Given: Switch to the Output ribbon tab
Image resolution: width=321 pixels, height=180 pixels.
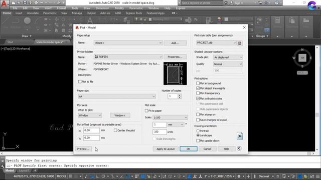Looking at the screenshot, I should point(91,13).
